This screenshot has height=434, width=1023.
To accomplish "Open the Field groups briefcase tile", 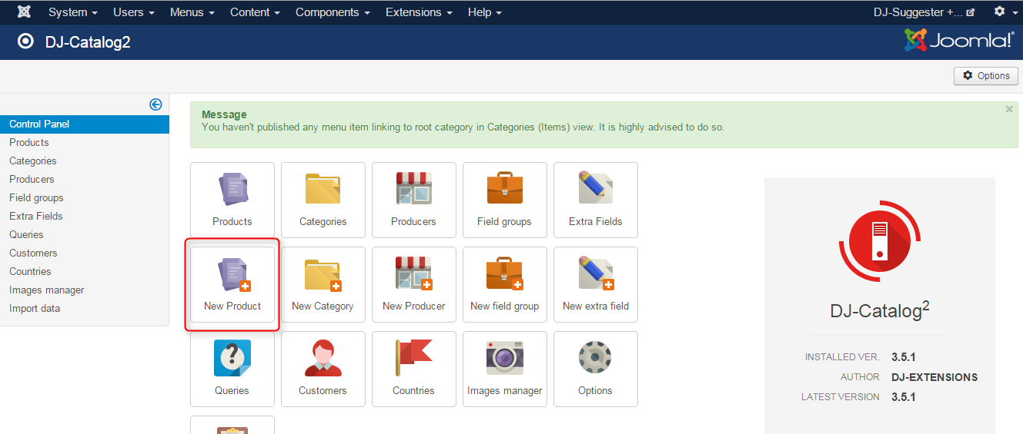I will click(505, 200).
